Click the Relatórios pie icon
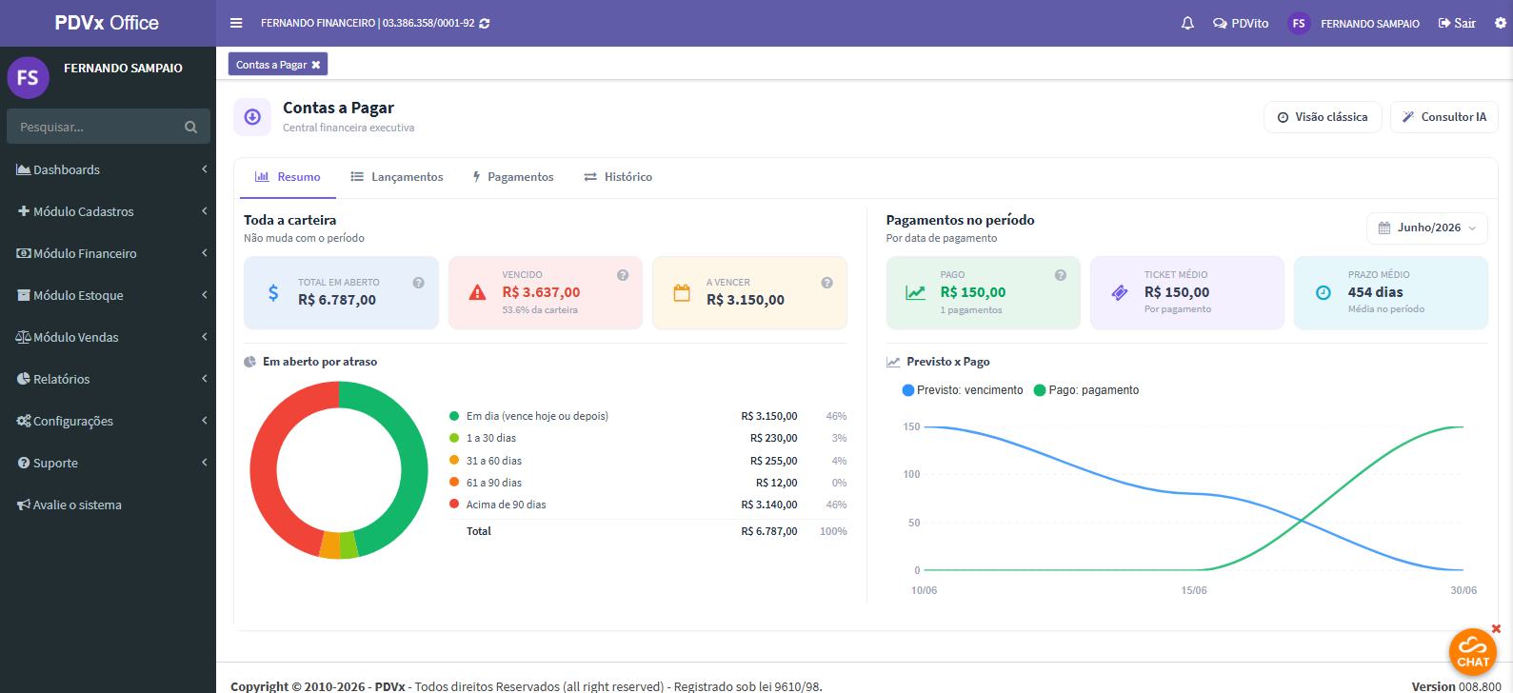This screenshot has height=693, width=1513. [x=24, y=379]
